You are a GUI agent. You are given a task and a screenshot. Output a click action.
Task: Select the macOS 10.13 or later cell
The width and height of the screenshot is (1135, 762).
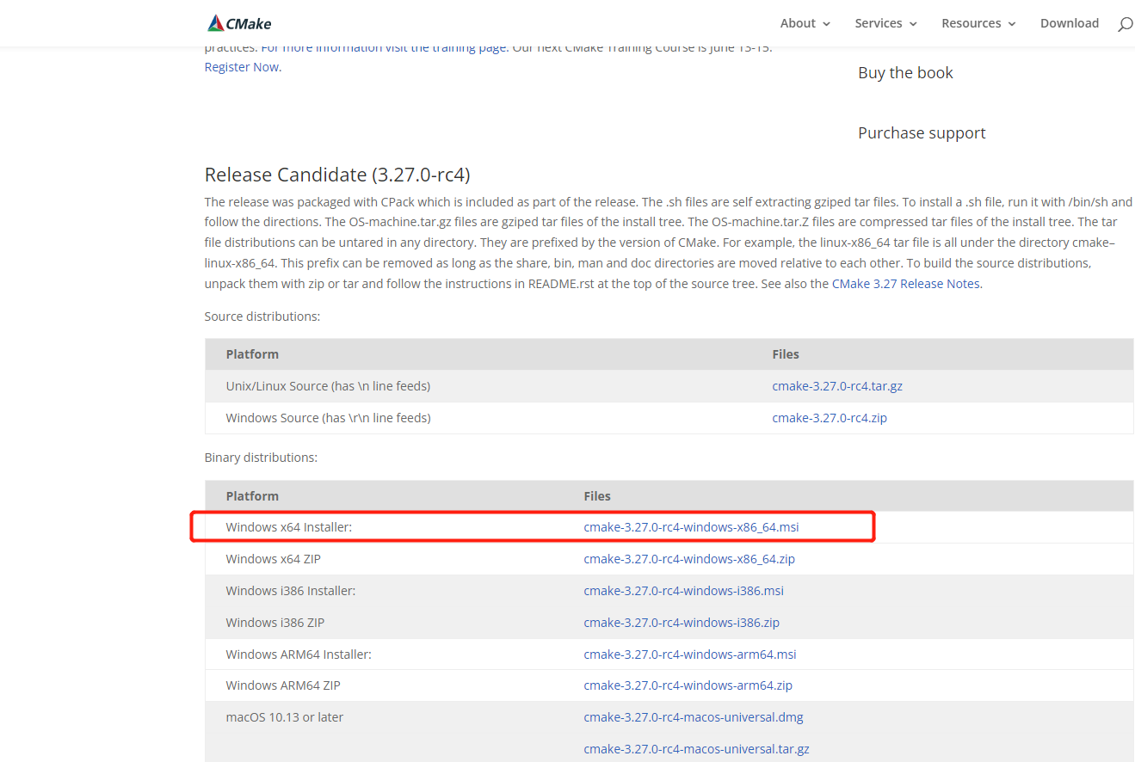click(285, 717)
